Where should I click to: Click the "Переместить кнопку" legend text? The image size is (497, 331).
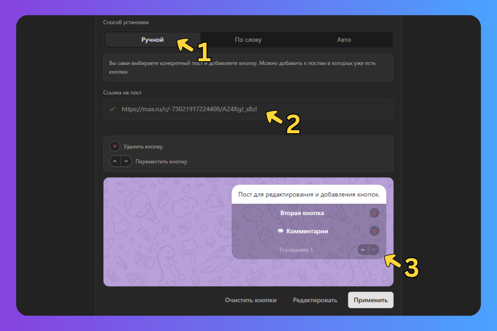pos(161,161)
